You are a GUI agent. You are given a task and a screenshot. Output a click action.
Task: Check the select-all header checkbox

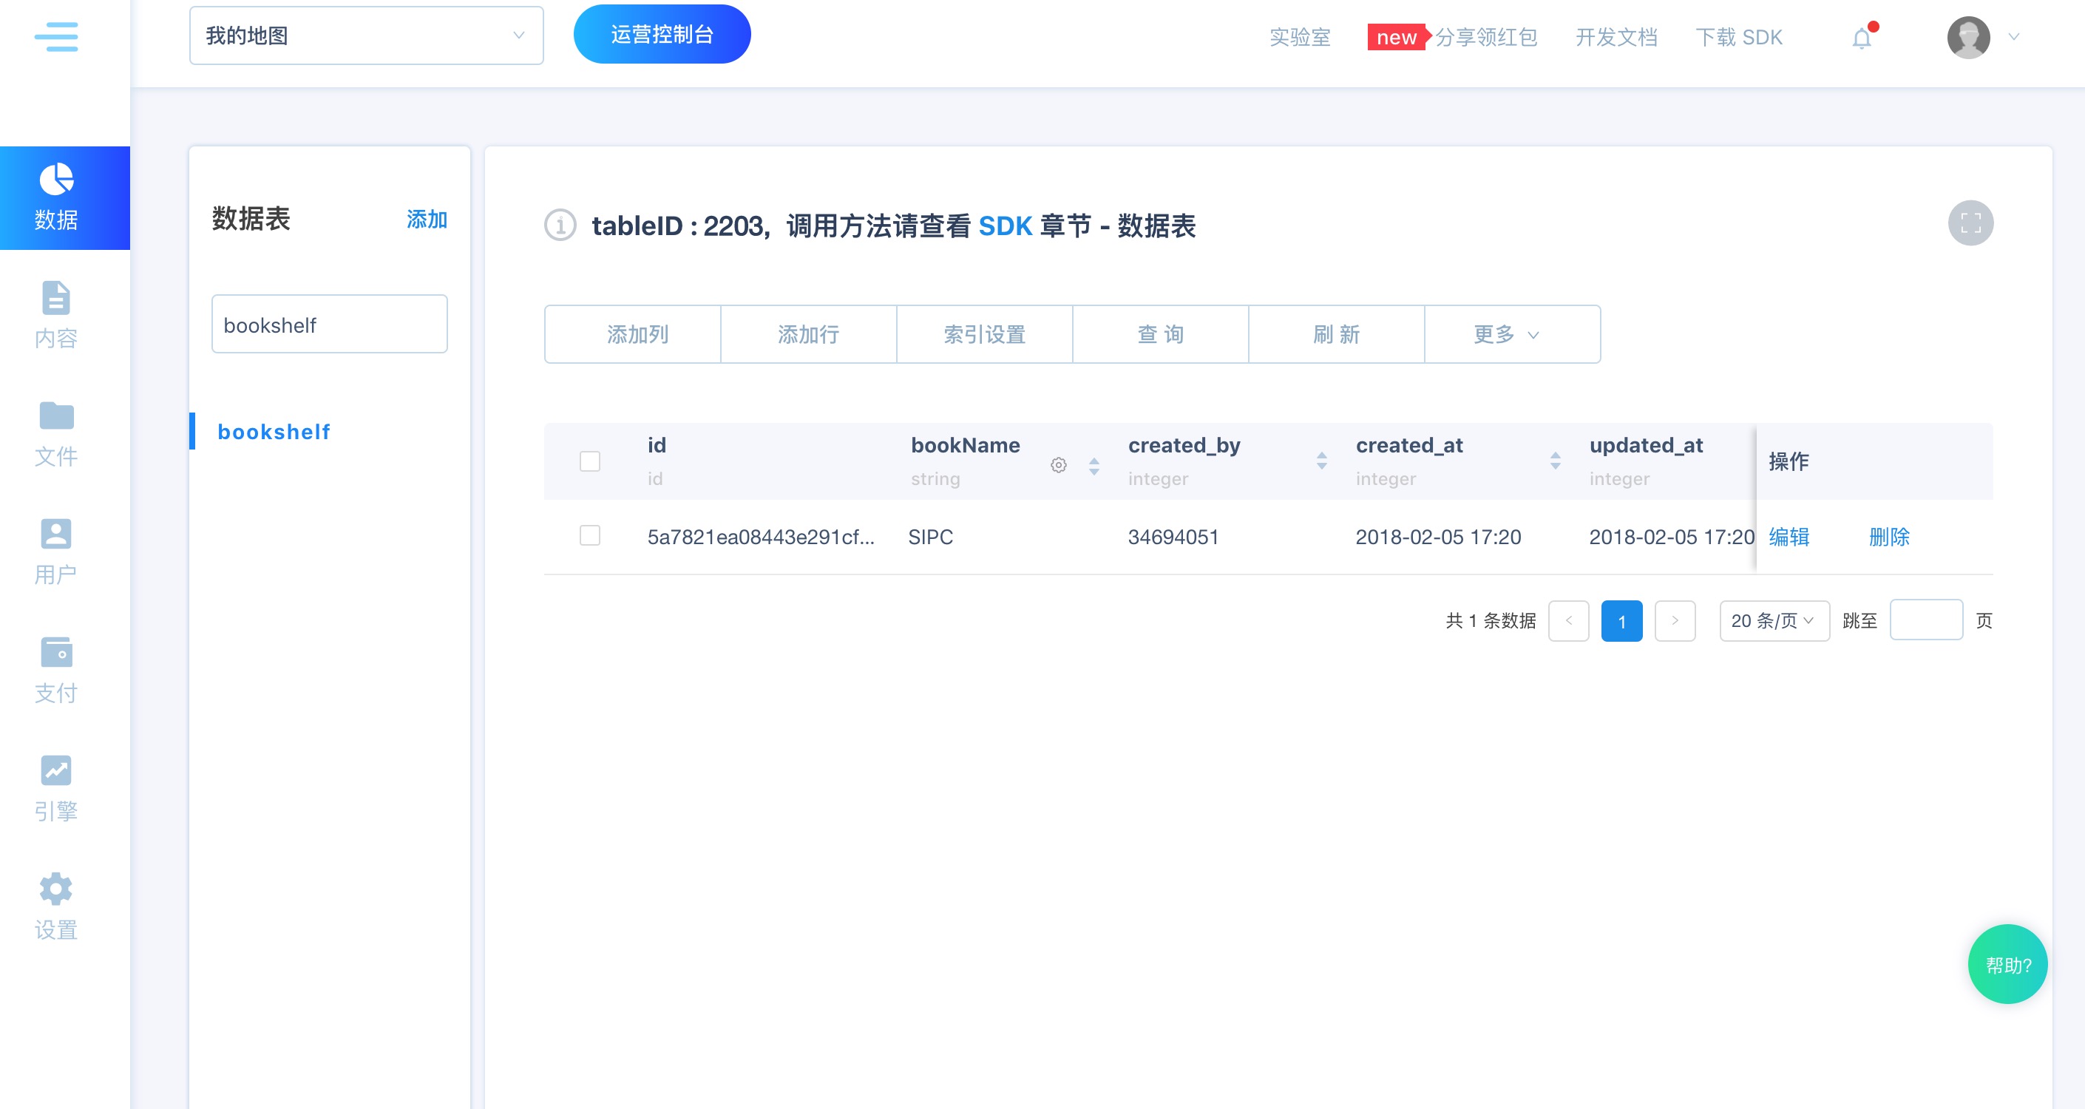[590, 461]
